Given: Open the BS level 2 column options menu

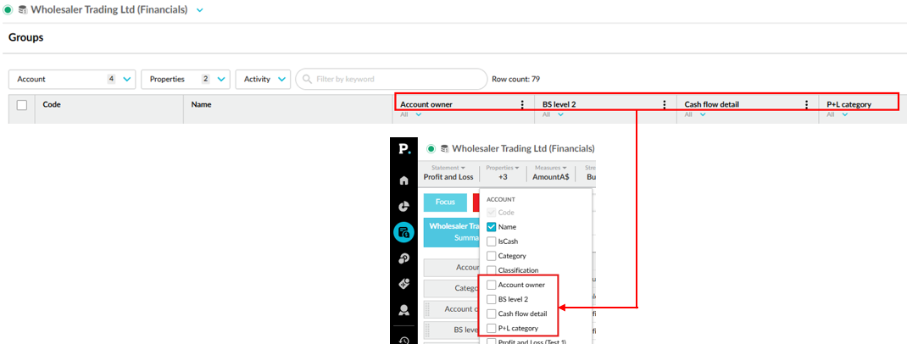Looking at the screenshot, I should [665, 105].
